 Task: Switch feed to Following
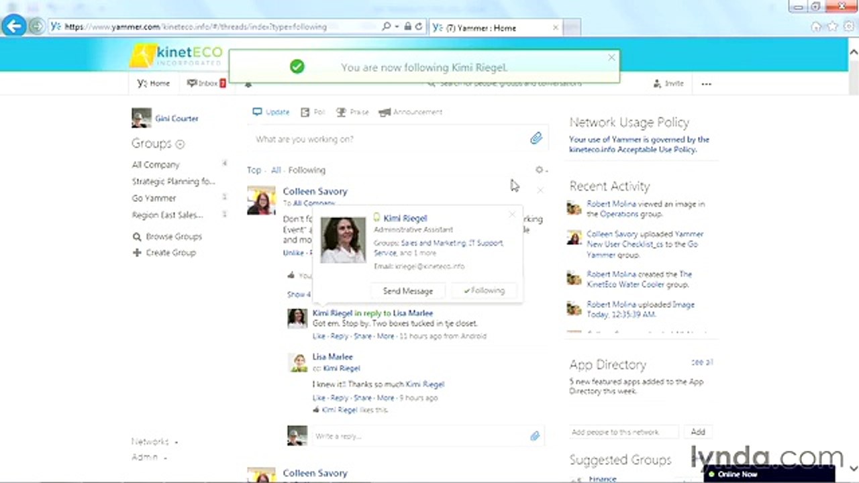[x=307, y=170]
